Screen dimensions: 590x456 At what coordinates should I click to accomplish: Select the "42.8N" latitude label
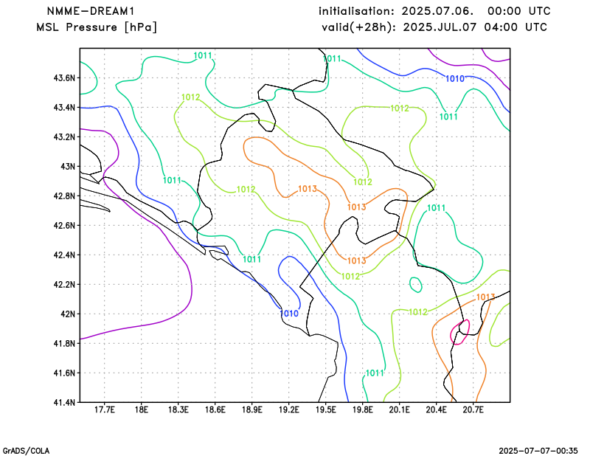(64, 196)
